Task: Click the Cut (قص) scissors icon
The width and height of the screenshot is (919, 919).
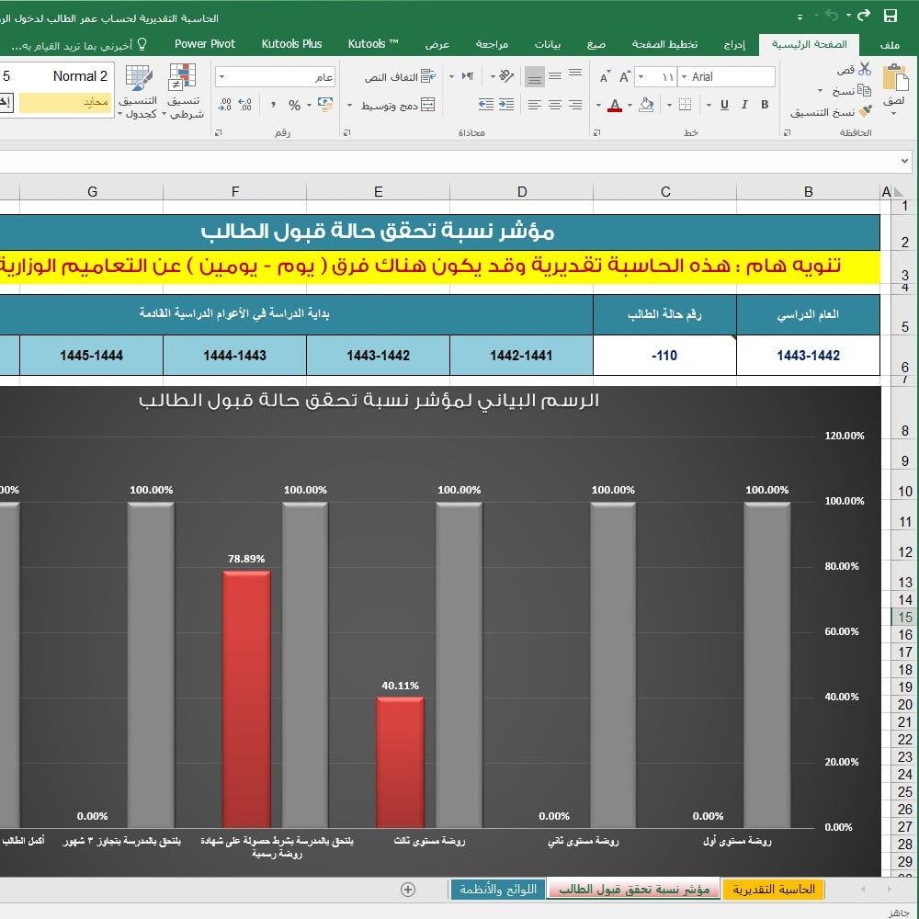Action: pyautogui.click(x=865, y=70)
